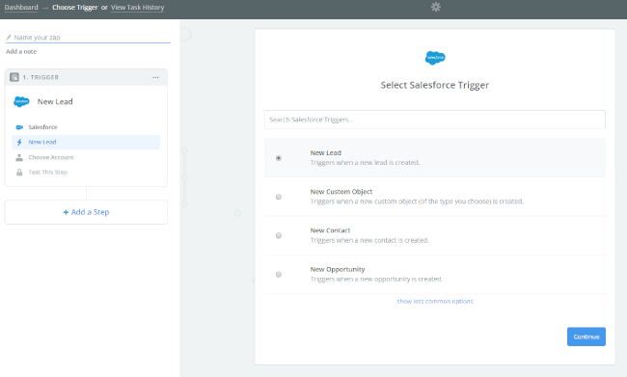Click small Salesforce icon in step list
The width and height of the screenshot is (627, 377).
click(x=19, y=127)
